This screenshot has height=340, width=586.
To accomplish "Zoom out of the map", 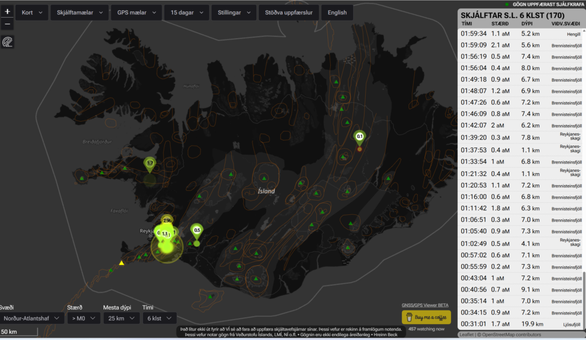I will [x=7, y=24].
